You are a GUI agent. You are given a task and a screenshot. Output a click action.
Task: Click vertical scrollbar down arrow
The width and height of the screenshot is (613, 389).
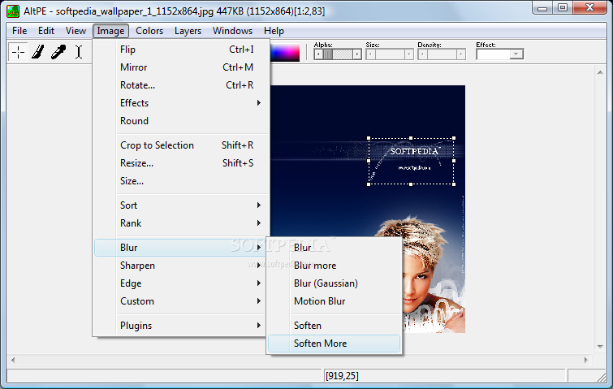click(600, 347)
